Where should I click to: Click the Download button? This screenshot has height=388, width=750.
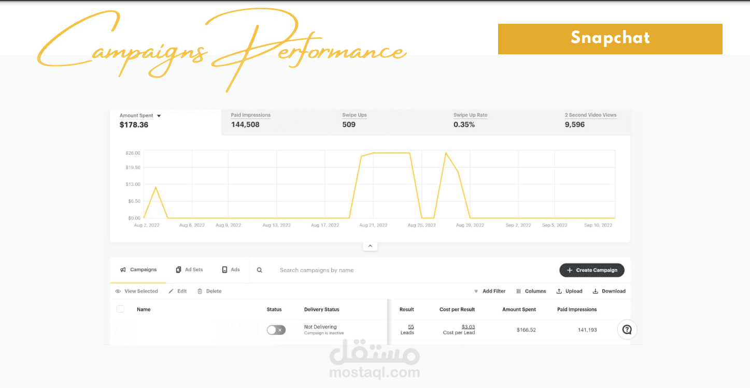point(609,291)
